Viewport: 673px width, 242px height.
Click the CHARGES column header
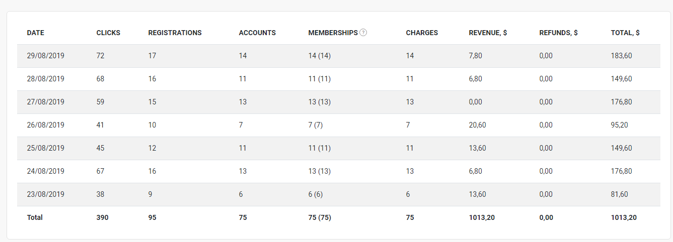422,33
